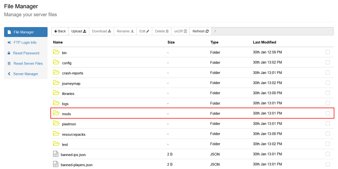This screenshot has width=338, height=169.
Task: Return to Server Manager
Action: 26,74
